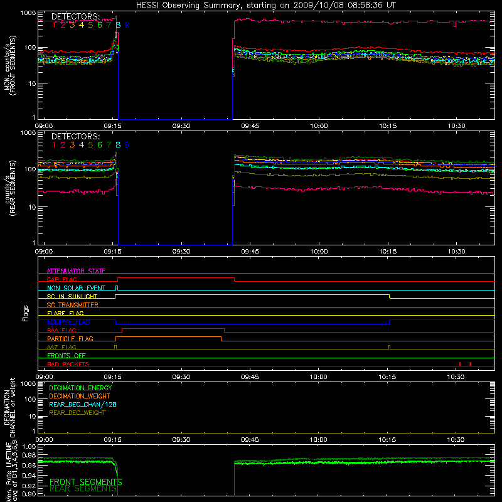Click the FRONT SEGMENTS livetime legend text
Image resolution: width=502 pixels, height=502 pixels.
(x=86, y=482)
